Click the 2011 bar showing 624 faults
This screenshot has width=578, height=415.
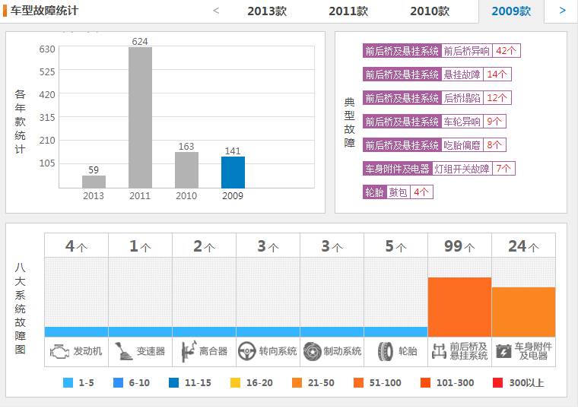point(140,117)
